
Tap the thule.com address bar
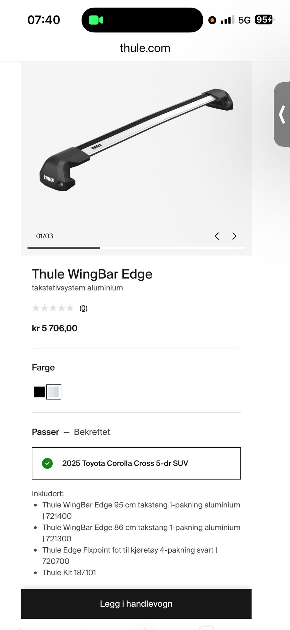tap(145, 48)
